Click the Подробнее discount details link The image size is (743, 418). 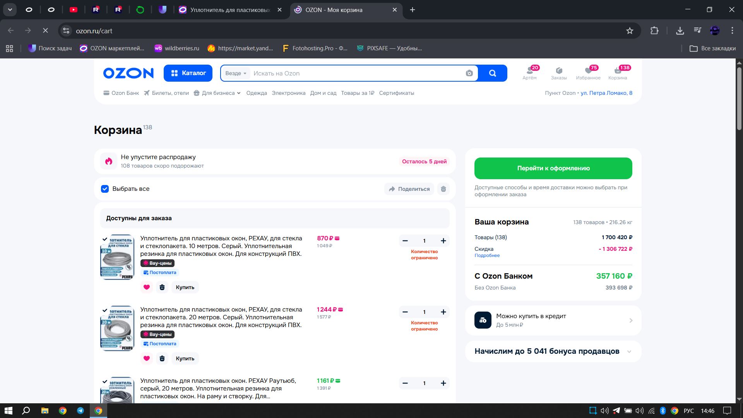(487, 255)
